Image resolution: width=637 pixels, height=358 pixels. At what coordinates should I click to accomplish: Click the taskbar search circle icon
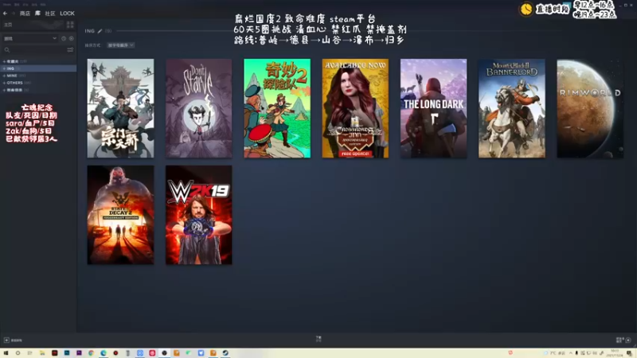pyautogui.click(x=18, y=353)
